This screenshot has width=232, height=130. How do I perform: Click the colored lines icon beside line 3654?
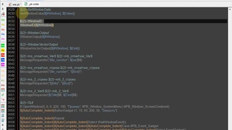[x=3, y=106]
